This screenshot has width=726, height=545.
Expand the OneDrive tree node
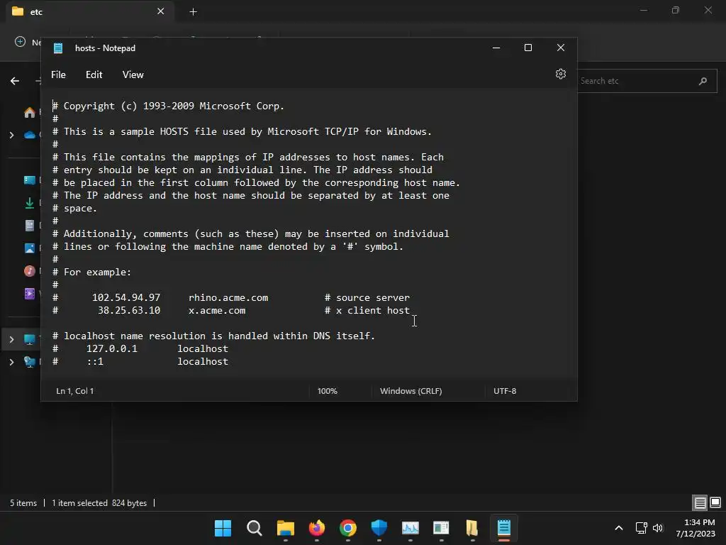11,135
